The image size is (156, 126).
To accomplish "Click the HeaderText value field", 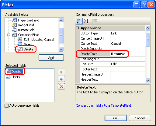I will tap(127, 79).
